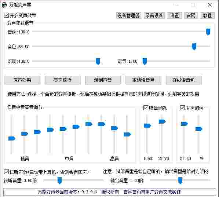Image resolution: width=219 pixels, height=197 pixels.
Task: Click the 试听音量 0.50倍 label
Action: point(20,180)
